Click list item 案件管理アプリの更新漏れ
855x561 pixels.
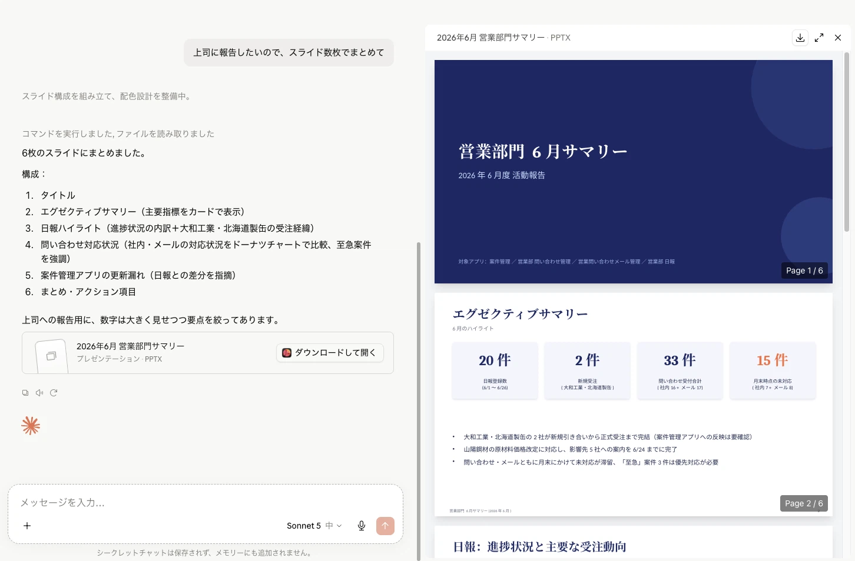138,275
